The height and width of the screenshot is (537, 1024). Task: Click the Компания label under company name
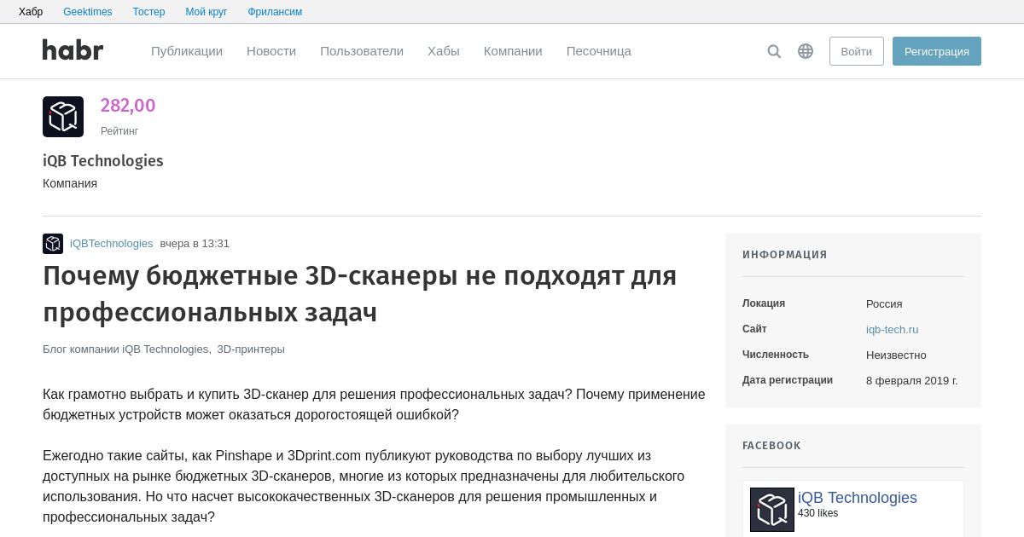70,183
